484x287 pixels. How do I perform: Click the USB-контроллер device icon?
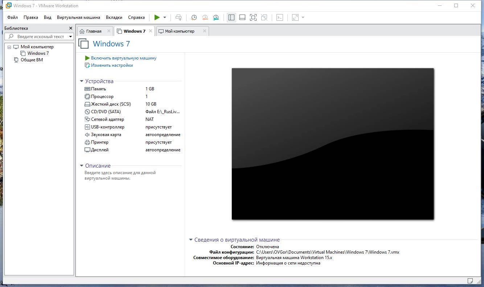pyautogui.click(x=87, y=127)
